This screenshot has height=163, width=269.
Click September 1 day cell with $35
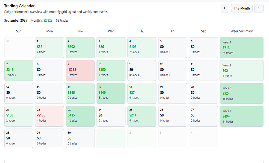[x=49, y=48]
